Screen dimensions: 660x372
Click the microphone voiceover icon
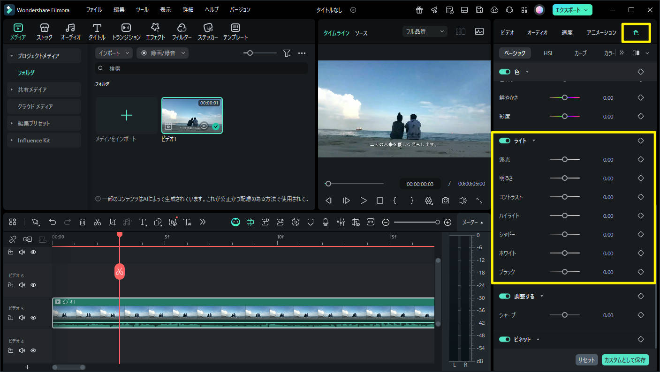326,222
